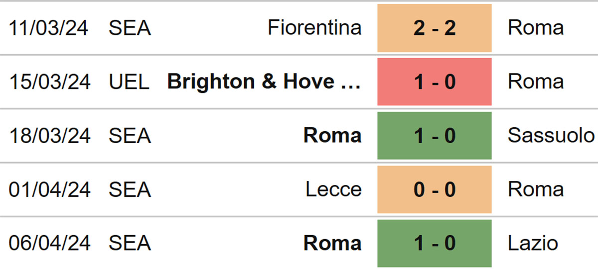The width and height of the screenshot is (598, 269).
Task: Select the Fiorentina team name
Action: 314,28
